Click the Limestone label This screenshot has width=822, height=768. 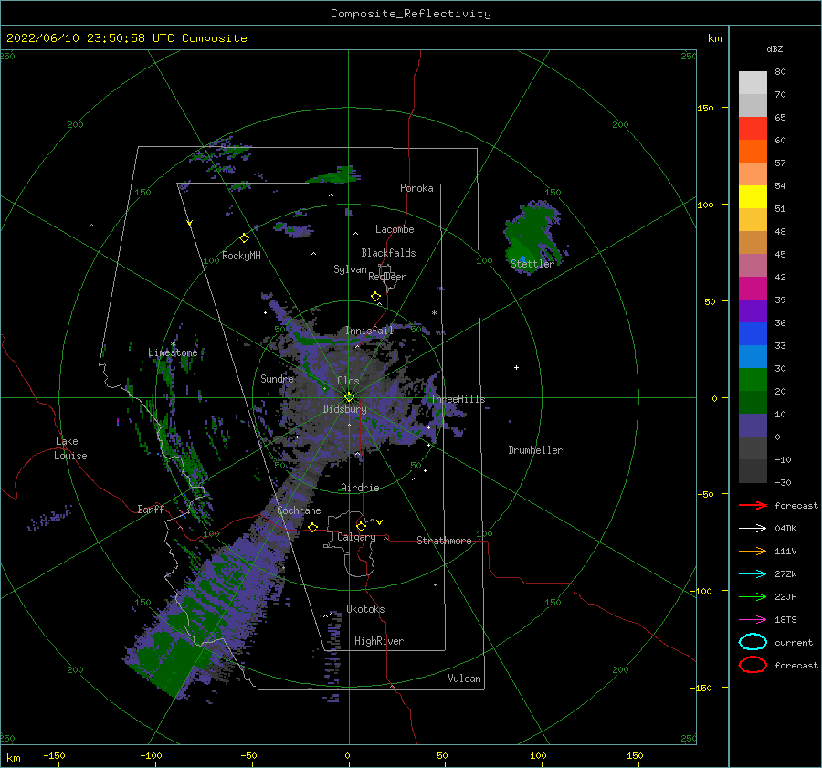(173, 352)
